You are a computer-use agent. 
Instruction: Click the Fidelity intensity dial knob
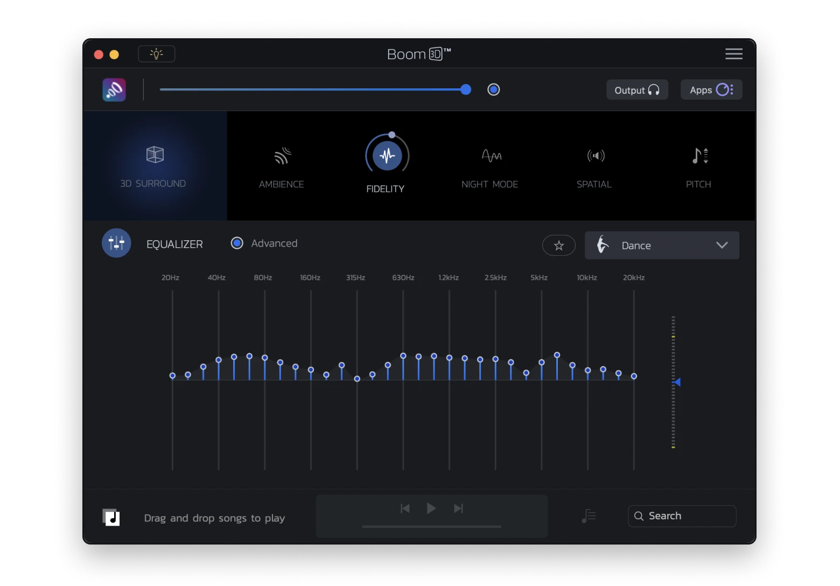[392, 135]
